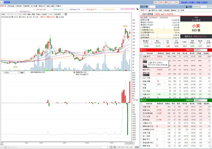
Task: Click help icon beside 佔股本比重
Action: pos(157,35)
